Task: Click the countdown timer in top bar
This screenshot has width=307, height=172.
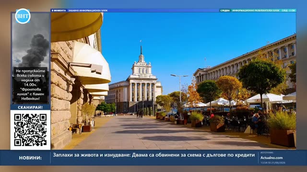Action: 288,11
